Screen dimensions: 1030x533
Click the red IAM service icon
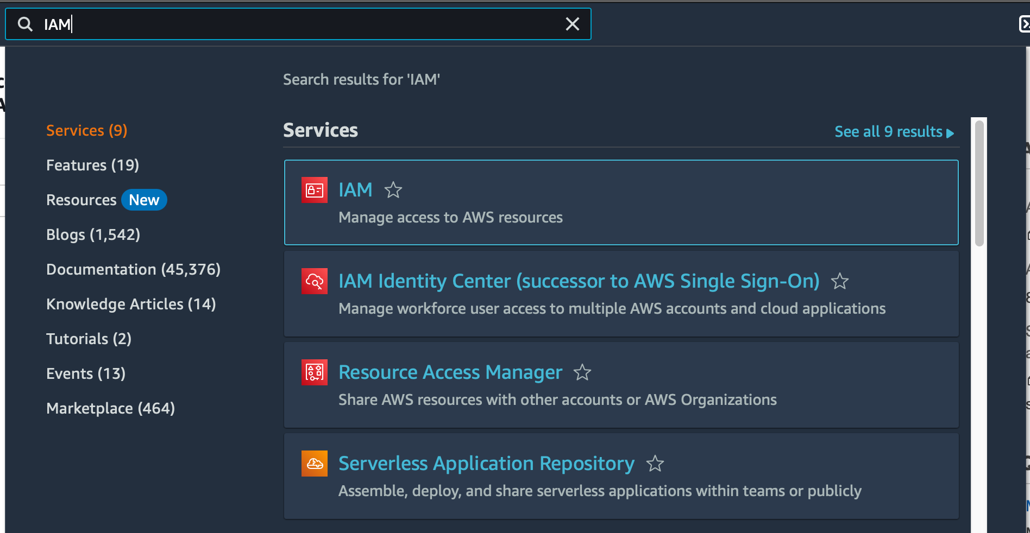[315, 190]
